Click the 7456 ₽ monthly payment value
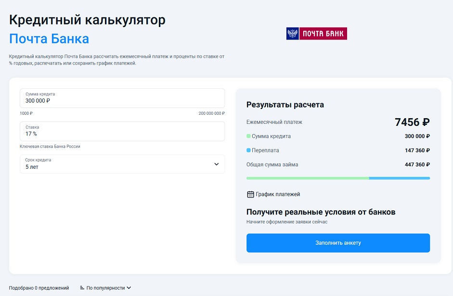 (412, 122)
